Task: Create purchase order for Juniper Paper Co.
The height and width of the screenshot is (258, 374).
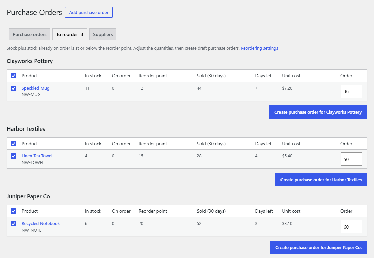Action: [319, 247]
